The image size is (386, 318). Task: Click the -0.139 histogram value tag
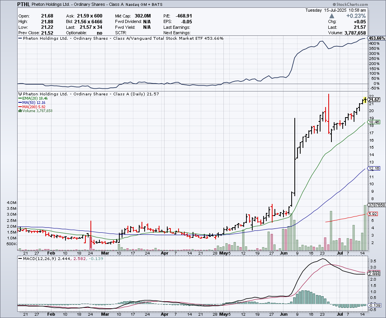(374, 305)
